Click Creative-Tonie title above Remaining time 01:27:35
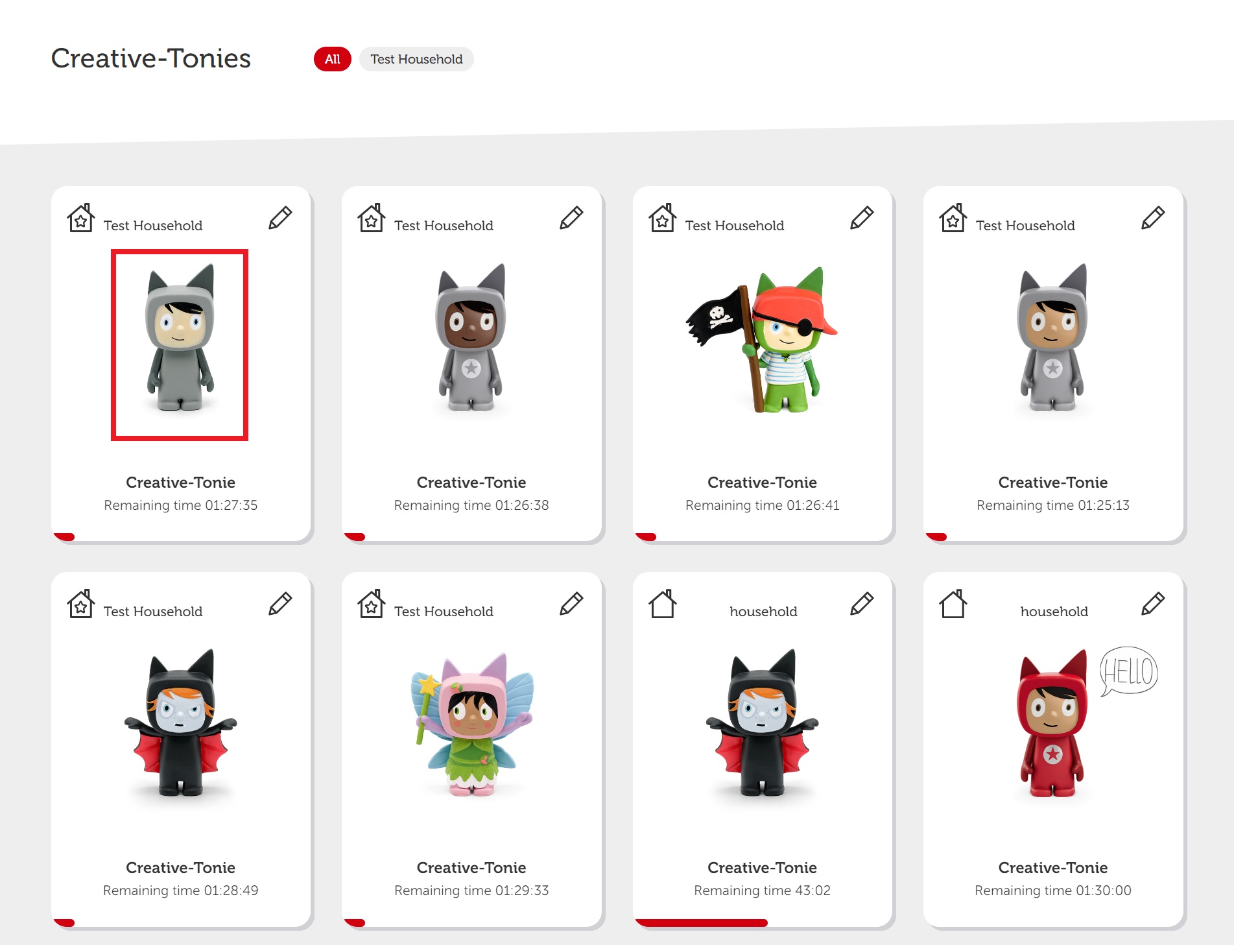This screenshot has width=1234, height=945. (x=180, y=482)
